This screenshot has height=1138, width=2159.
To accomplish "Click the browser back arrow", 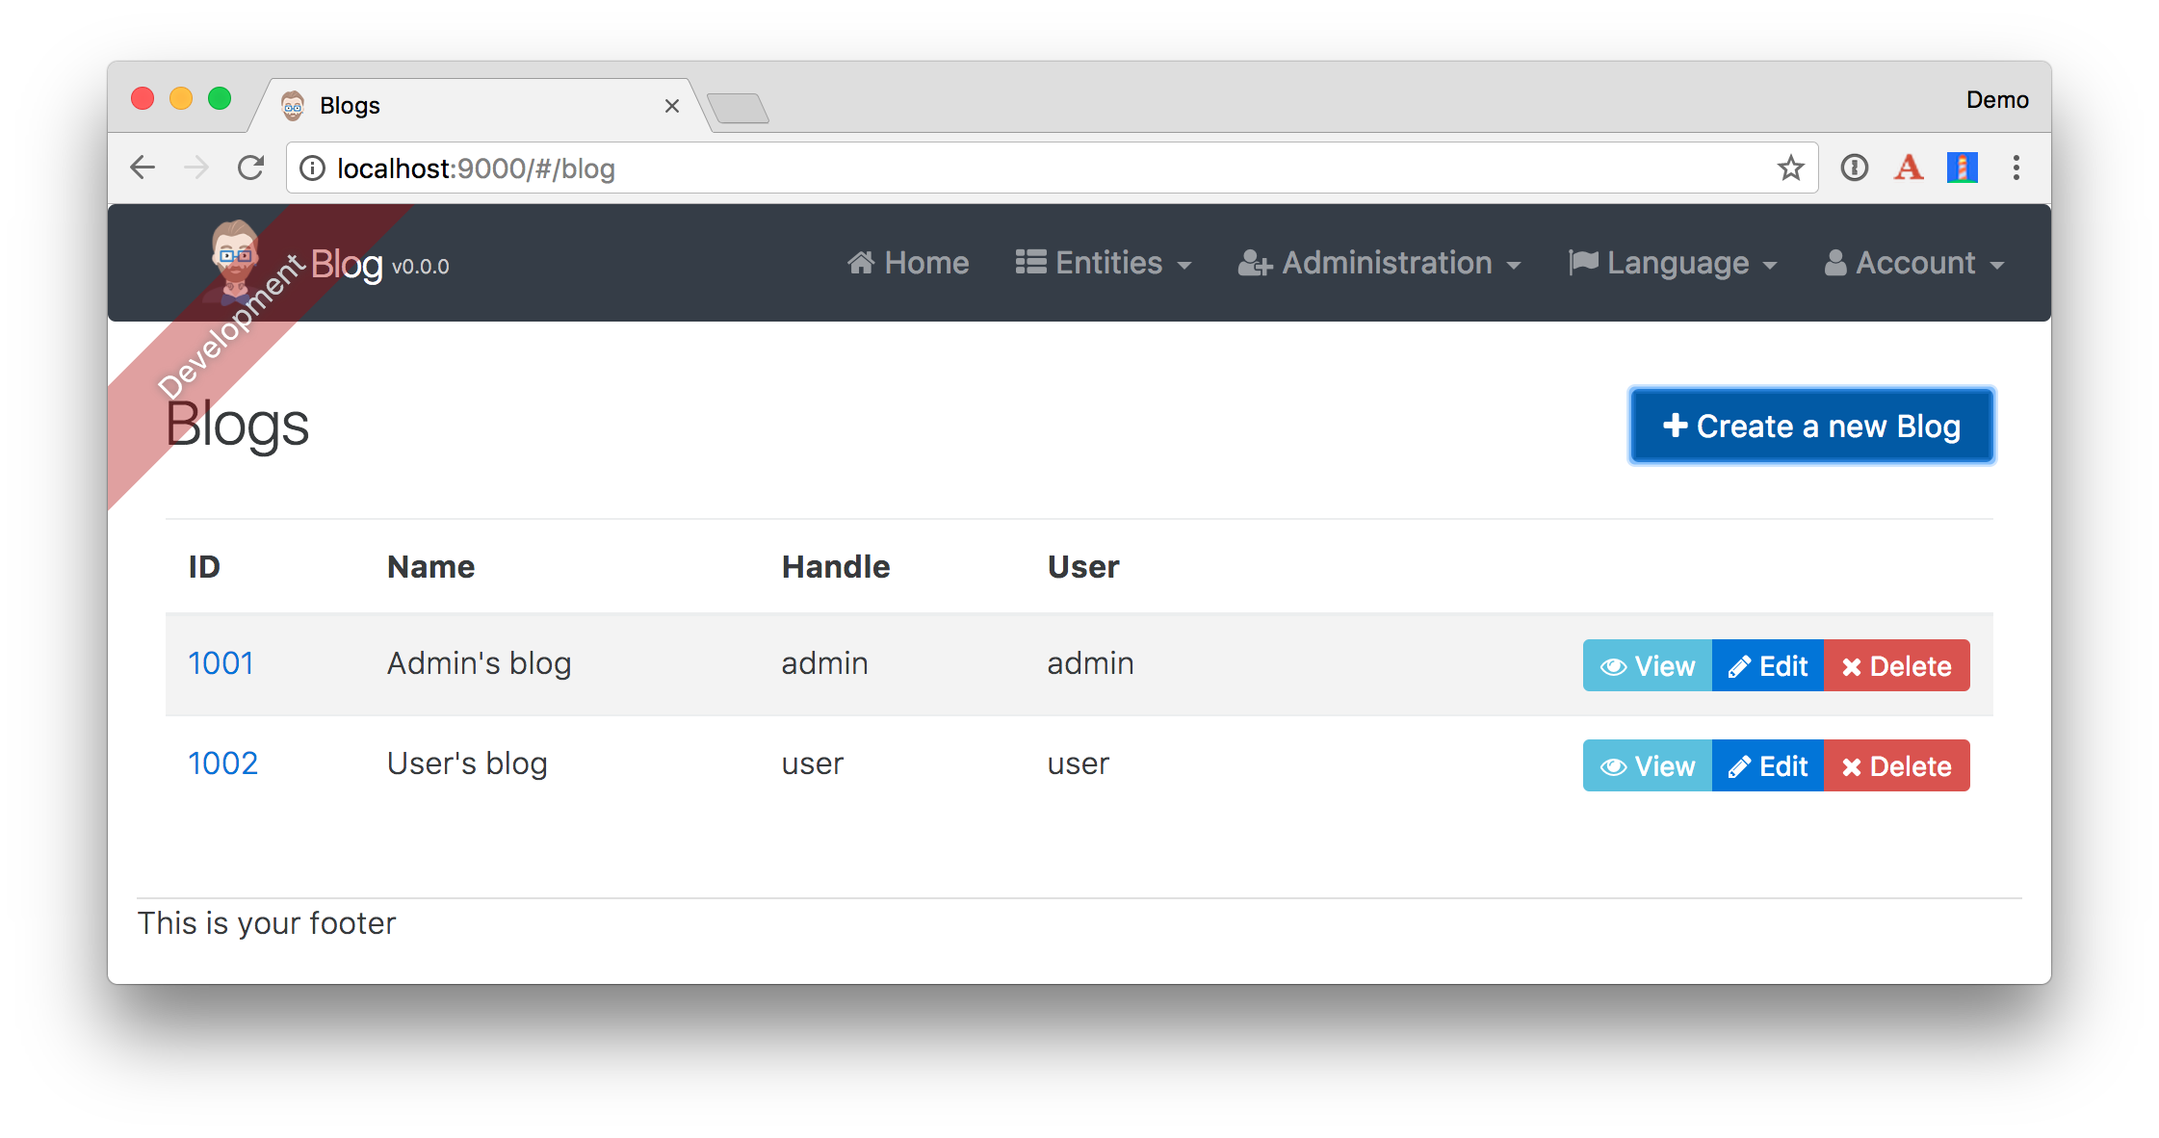I will (x=143, y=168).
